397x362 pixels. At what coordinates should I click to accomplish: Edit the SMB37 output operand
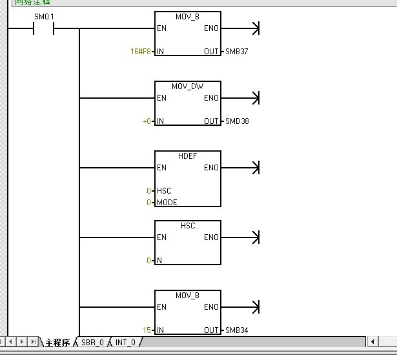click(236, 51)
